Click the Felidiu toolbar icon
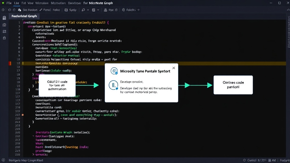 [123, 10]
